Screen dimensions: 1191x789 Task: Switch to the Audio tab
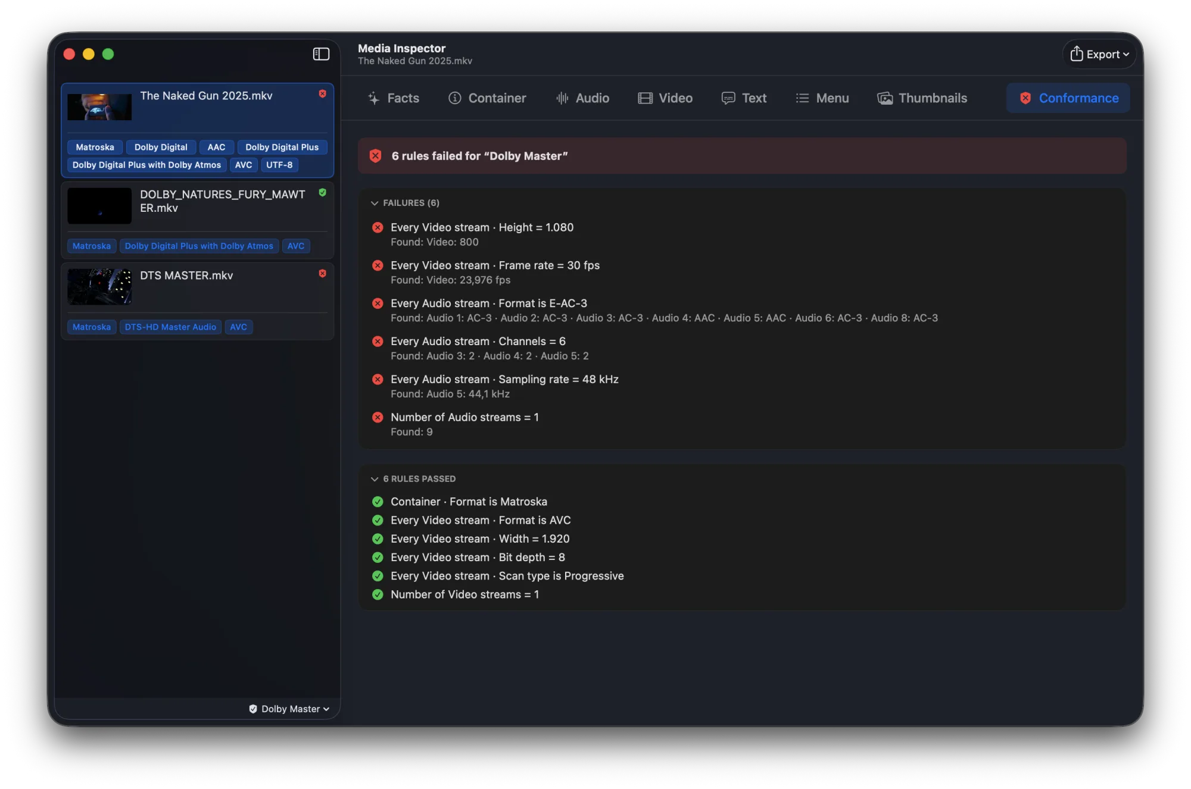pos(583,98)
